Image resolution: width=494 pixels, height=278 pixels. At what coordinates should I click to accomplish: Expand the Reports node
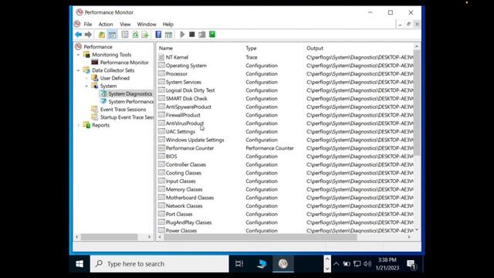click(78, 125)
